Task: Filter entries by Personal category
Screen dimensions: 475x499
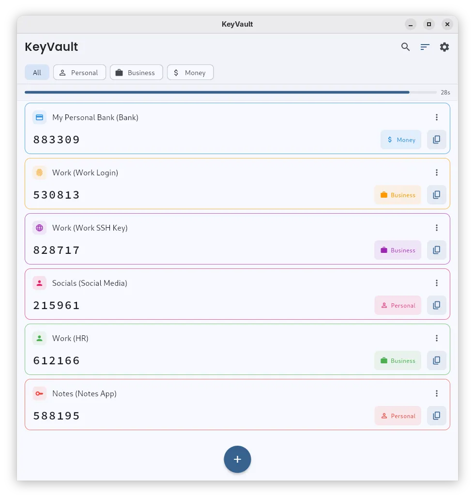Action: click(79, 73)
